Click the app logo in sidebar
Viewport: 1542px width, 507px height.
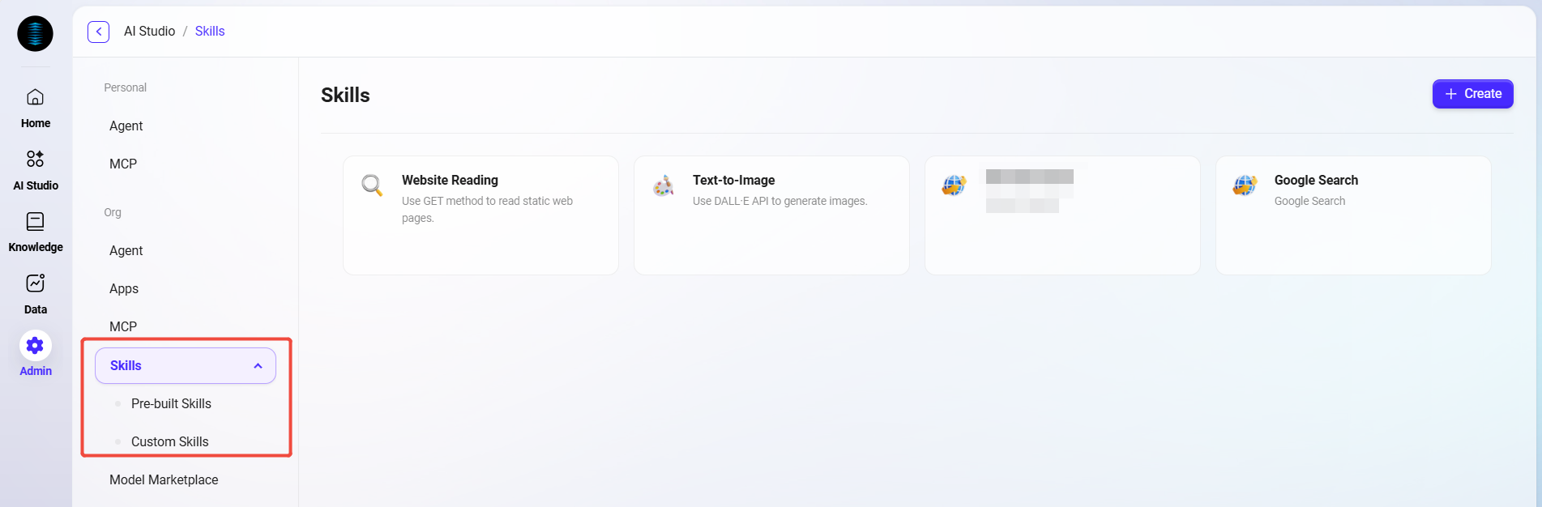coord(35,33)
